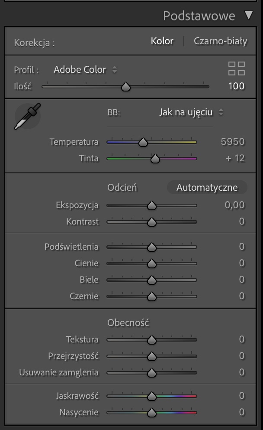Click the Usuwanie zamglenia slider handle

pos(152,373)
